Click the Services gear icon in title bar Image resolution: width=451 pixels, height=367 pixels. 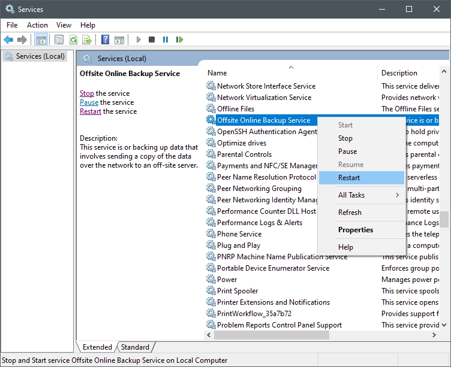coord(10,9)
